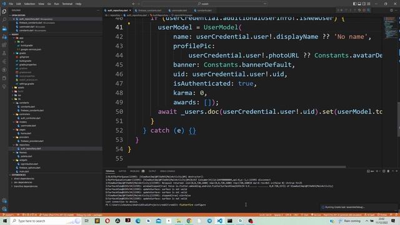This screenshot has height=225, width=400.
Task: Open the File menu
Action: click(x=11, y=4)
